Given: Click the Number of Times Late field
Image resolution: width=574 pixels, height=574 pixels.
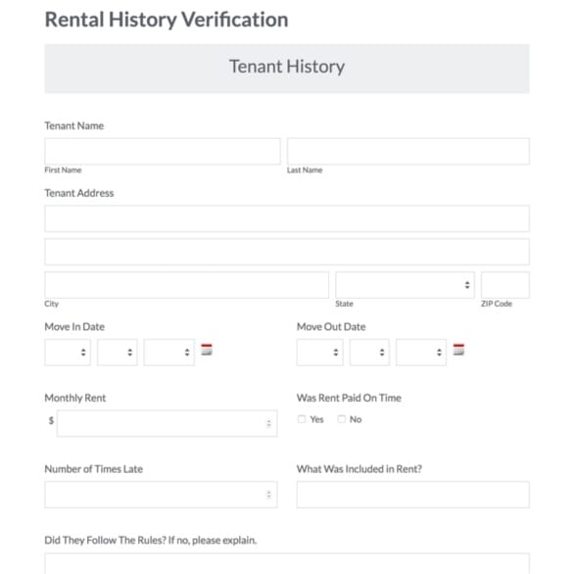Looking at the screenshot, I should pyautogui.click(x=161, y=495).
